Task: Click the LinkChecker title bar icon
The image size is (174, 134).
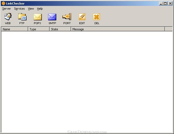Action: pos(3,3)
